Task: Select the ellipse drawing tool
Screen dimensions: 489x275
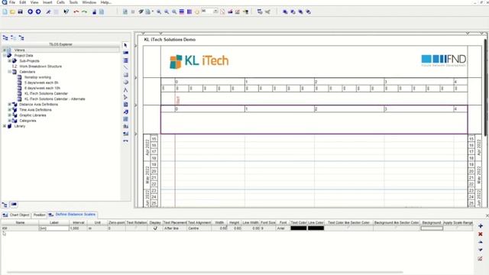Action: [x=125, y=82]
